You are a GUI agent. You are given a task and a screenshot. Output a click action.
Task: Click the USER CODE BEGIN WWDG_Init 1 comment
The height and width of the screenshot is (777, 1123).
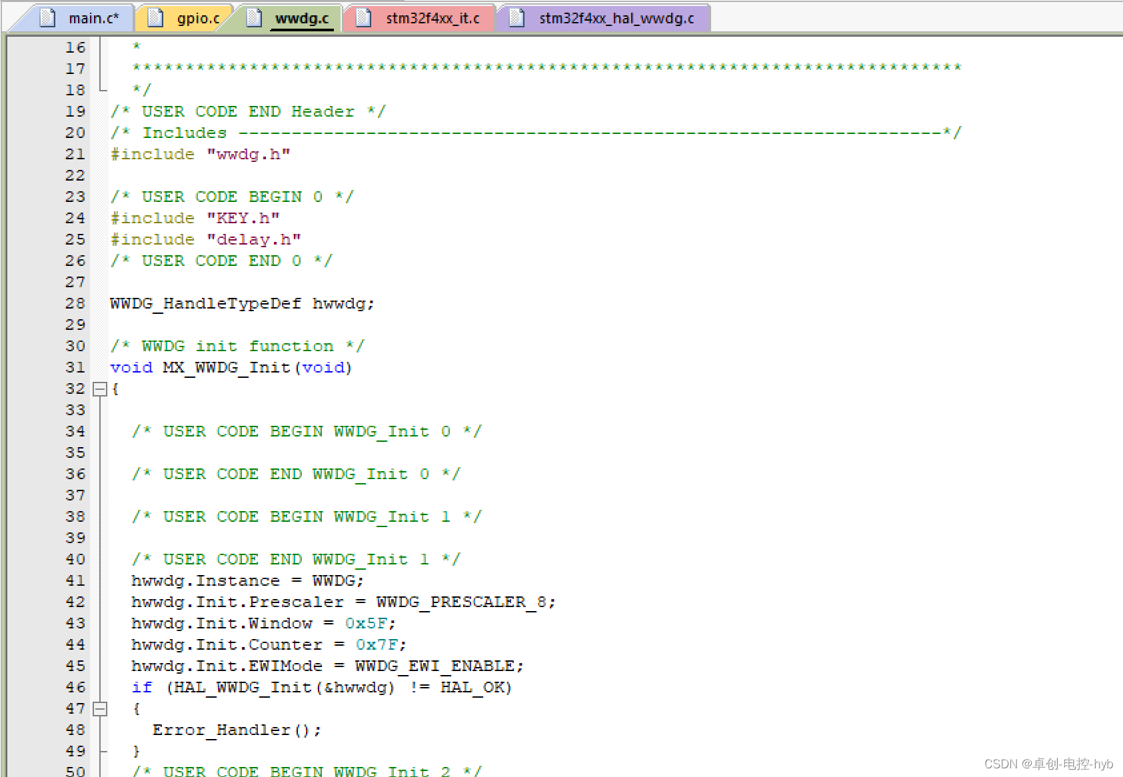pos(307,517)
